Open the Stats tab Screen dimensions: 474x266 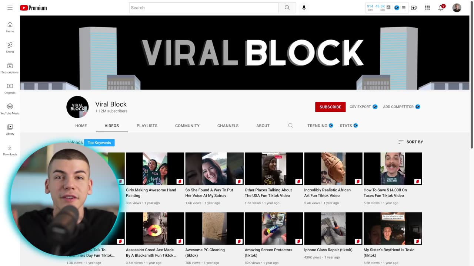point(346,126)
